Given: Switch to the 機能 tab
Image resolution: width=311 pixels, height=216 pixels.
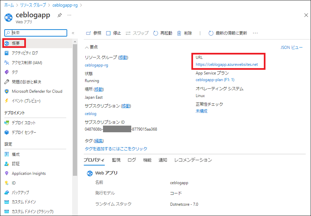Looking at the screenshot, I should pos(147,160).
